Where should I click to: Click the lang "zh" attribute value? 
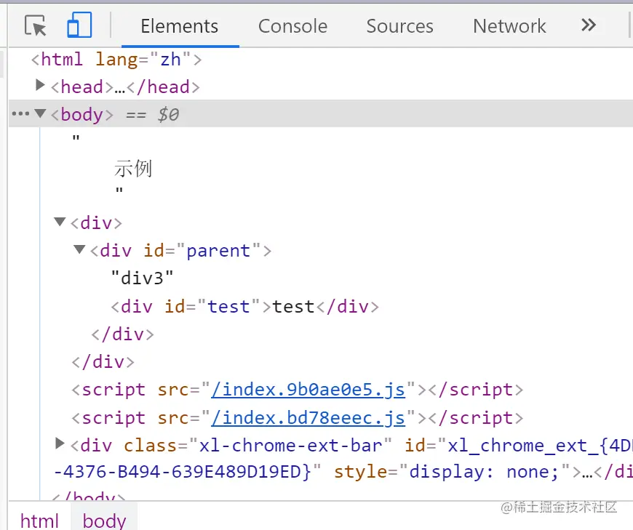point(170,60)
